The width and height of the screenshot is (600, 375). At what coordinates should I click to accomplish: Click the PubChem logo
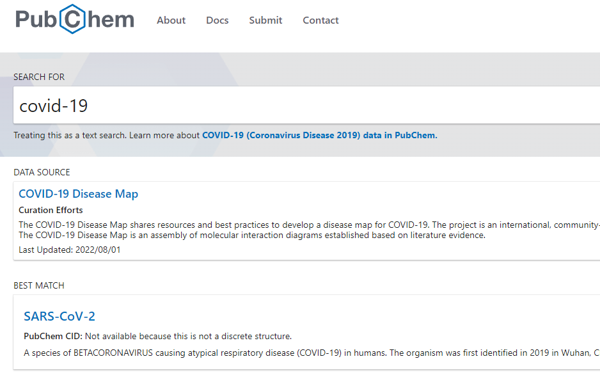click(x=75, y=19)
